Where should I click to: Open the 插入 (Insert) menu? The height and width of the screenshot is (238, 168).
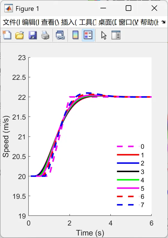69,22
